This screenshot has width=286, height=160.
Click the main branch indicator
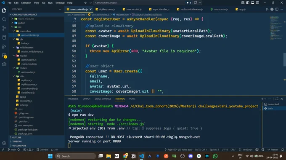point(12,149)
